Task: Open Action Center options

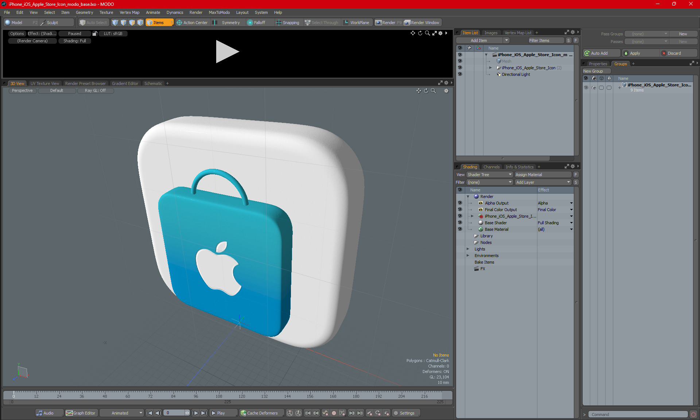Action: [x=192, y=23]
